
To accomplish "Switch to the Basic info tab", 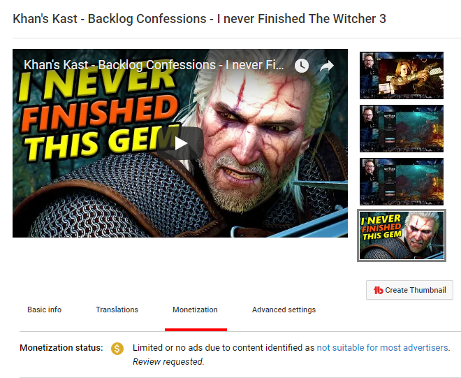I will (45, 310).
